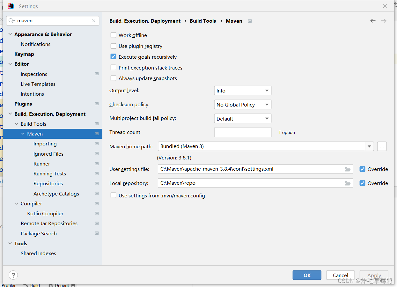The height and width of the screenshot is (287, 397).
Task: Collapse Appearance & Behavior section
Action: [x=10, y=34]
